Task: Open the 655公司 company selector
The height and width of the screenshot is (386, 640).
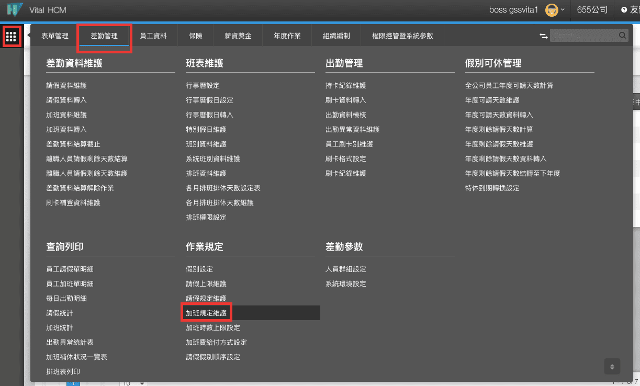Action: pyautogui.click(x=592, y=10)
